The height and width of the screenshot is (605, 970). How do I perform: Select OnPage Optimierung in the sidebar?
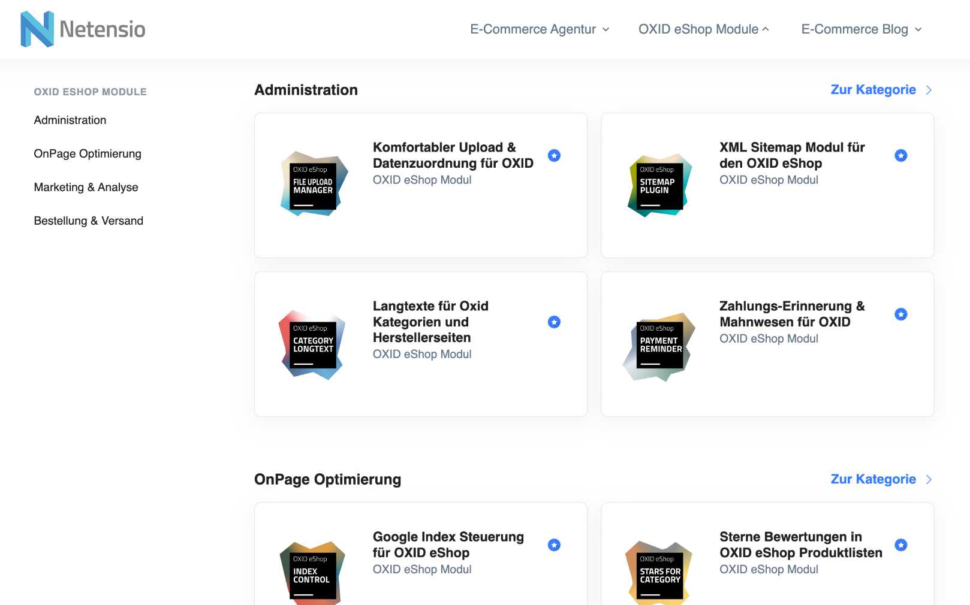pyautogui.click(x=88, y=154)
